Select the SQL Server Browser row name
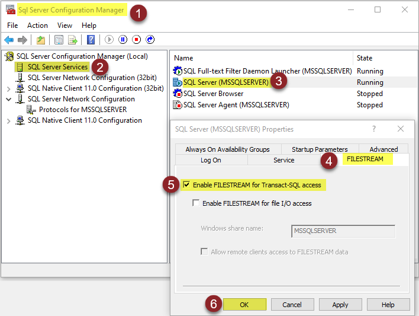 pyautogui.click(x=213, y=94)
